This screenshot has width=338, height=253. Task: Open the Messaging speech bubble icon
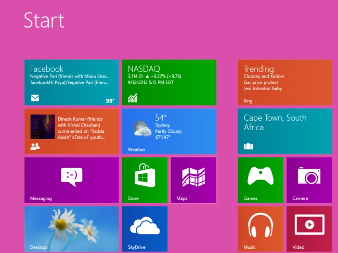(72, 177)
